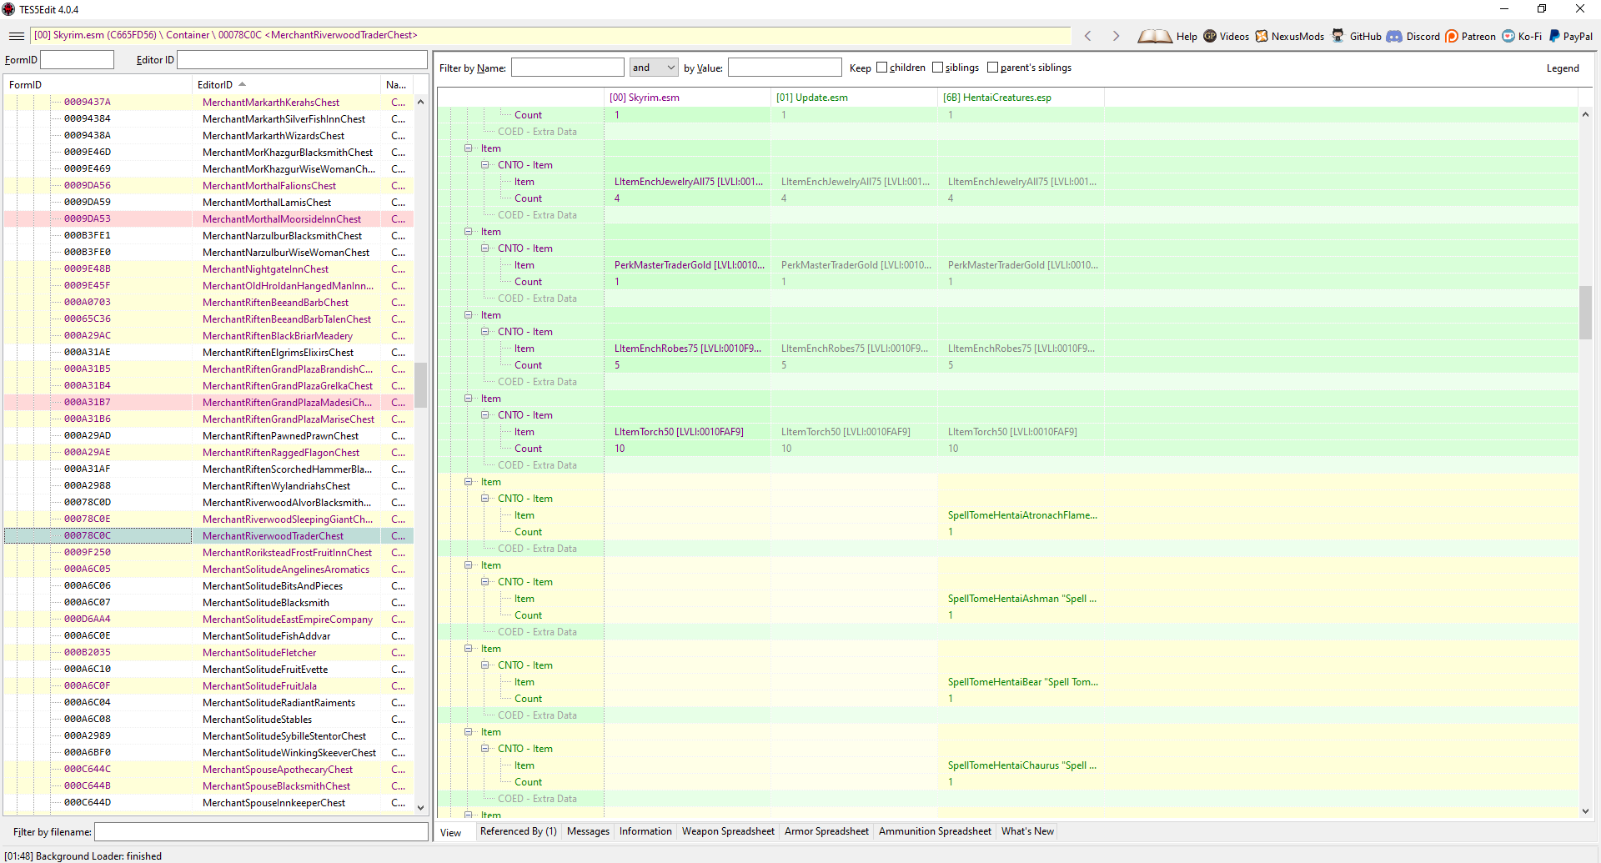Click the record path address bar
The image size is (1601, 863).
point(550,35)
